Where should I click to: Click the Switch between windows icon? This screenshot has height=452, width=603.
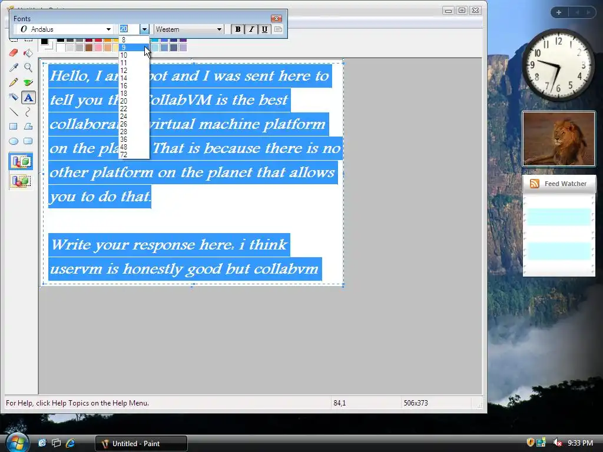56,443
